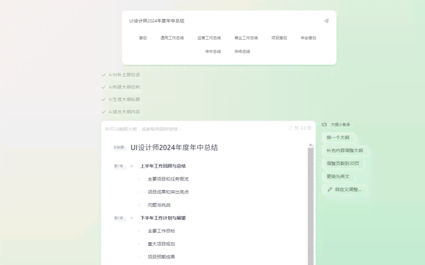Click the scrollbar up arrow in outline panel

[x=311, y=145]
